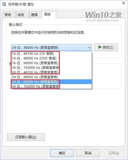Select 24 位, 48000 Hz list entry
This screenshot has width=128, height=160.
pyautogui.click(x=51, y=77)
